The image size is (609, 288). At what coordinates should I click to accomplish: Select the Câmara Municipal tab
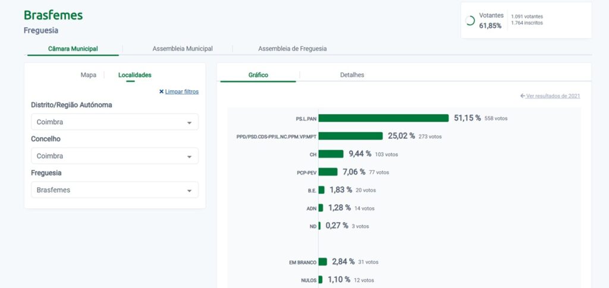pos(73,49)
